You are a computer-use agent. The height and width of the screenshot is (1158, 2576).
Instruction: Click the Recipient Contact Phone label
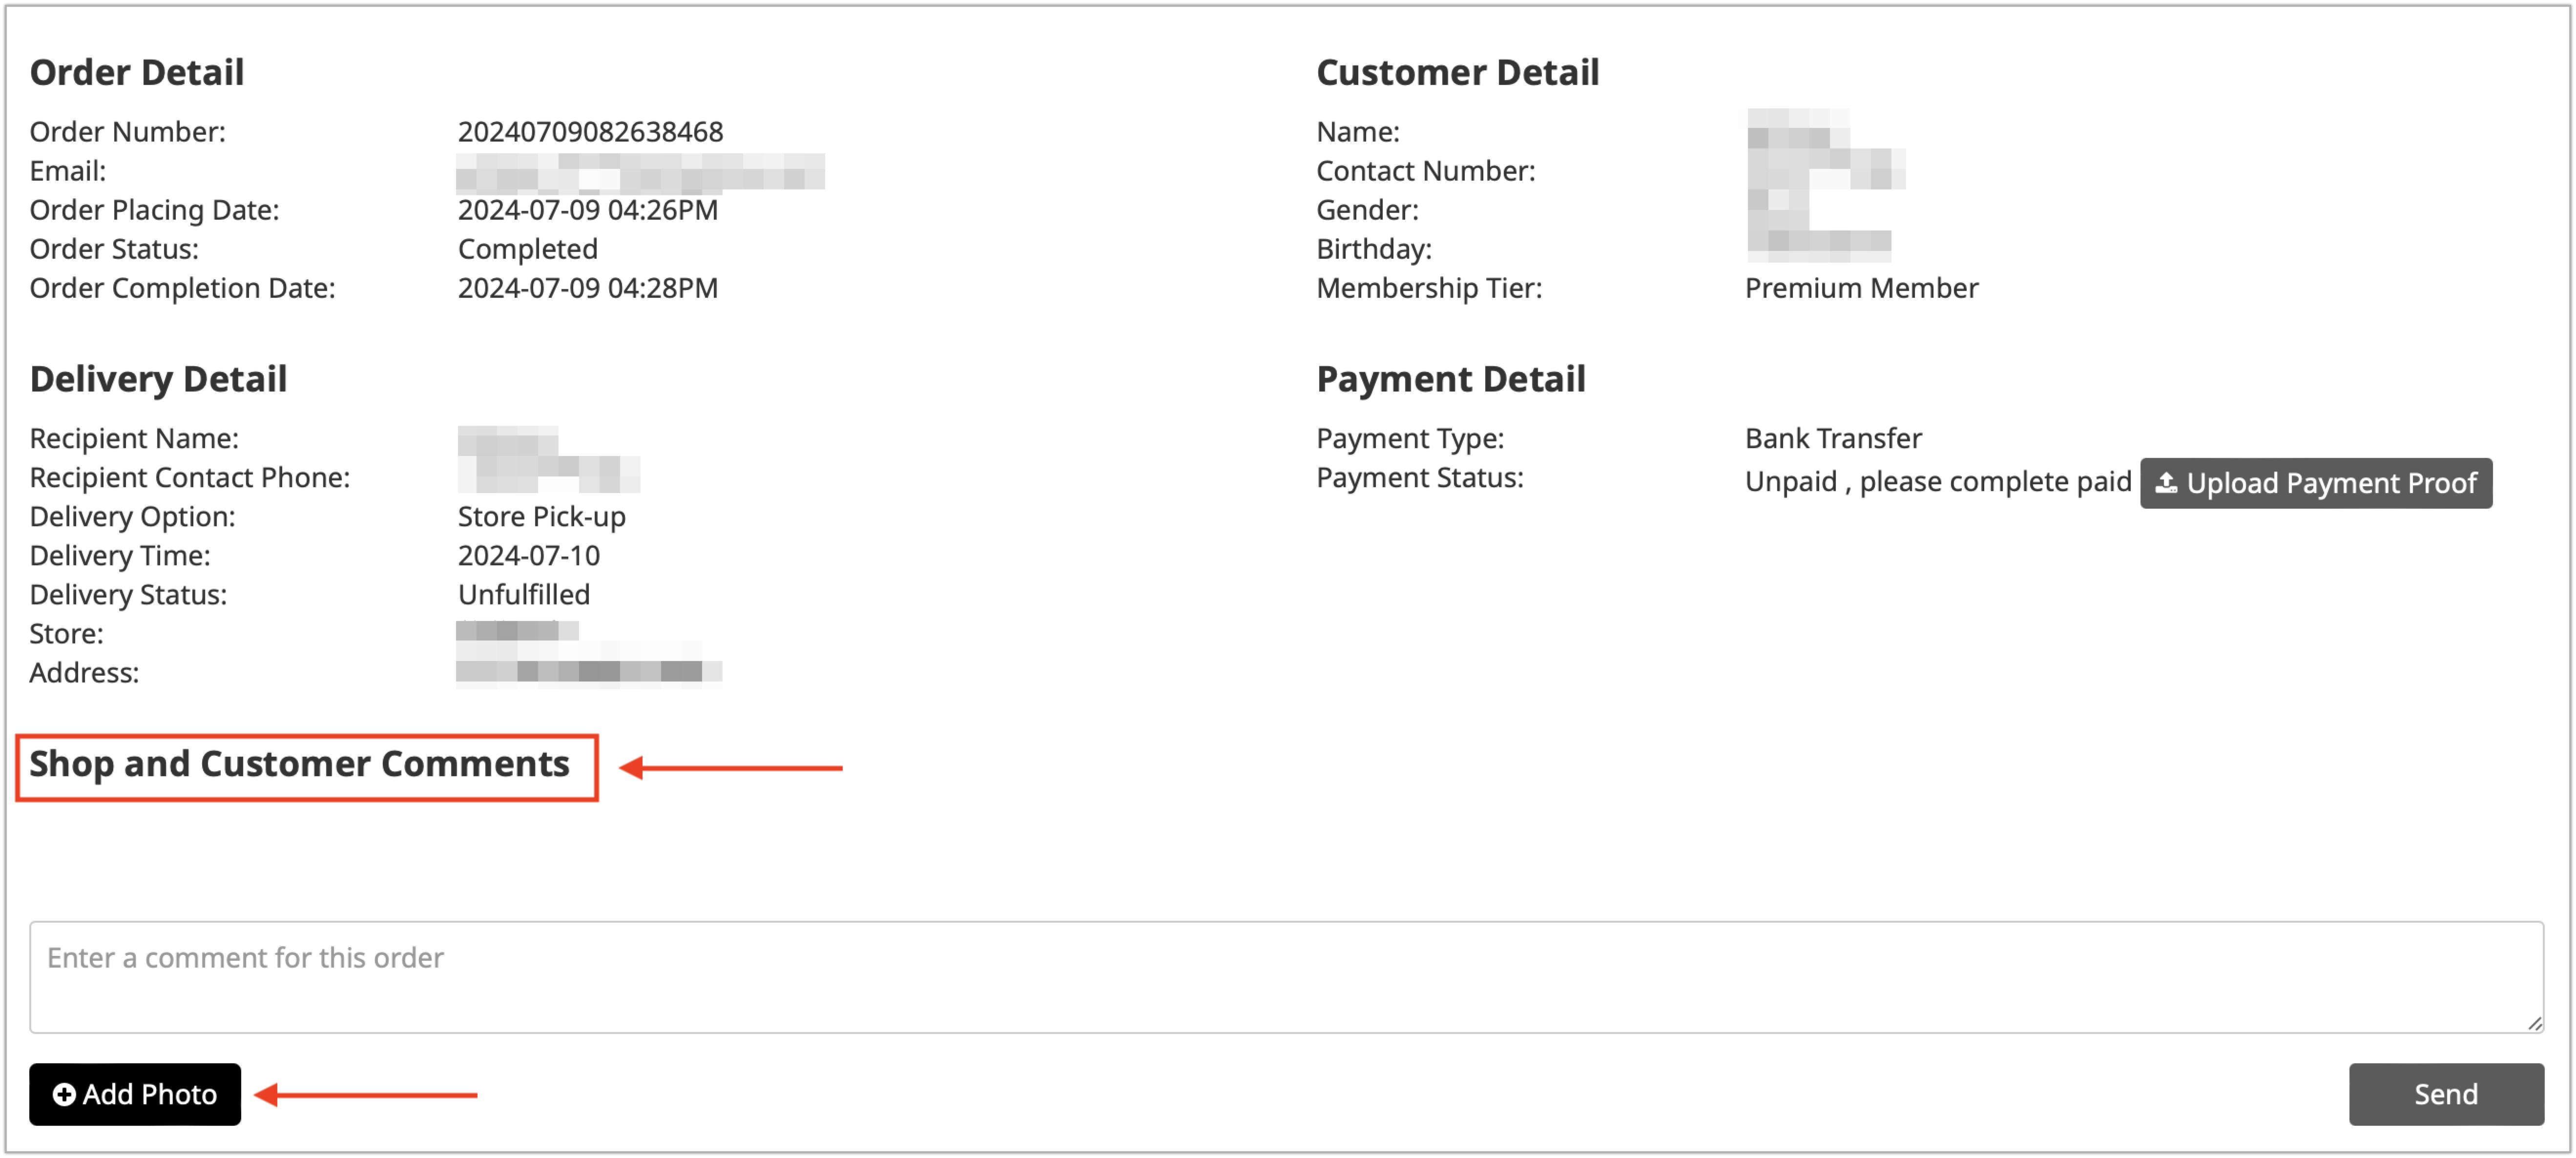click(189, 477)
